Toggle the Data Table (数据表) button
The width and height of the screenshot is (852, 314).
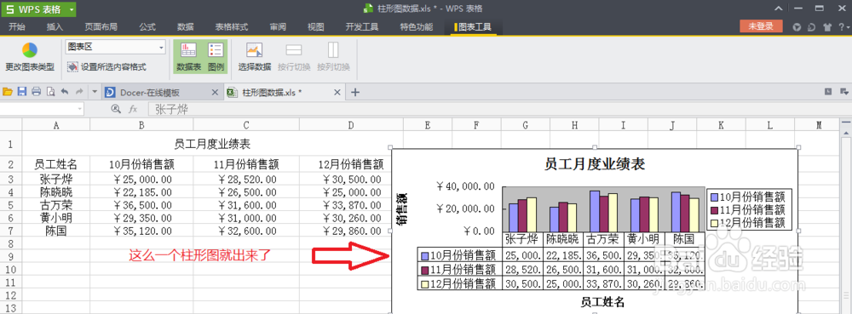coord(189,57)
